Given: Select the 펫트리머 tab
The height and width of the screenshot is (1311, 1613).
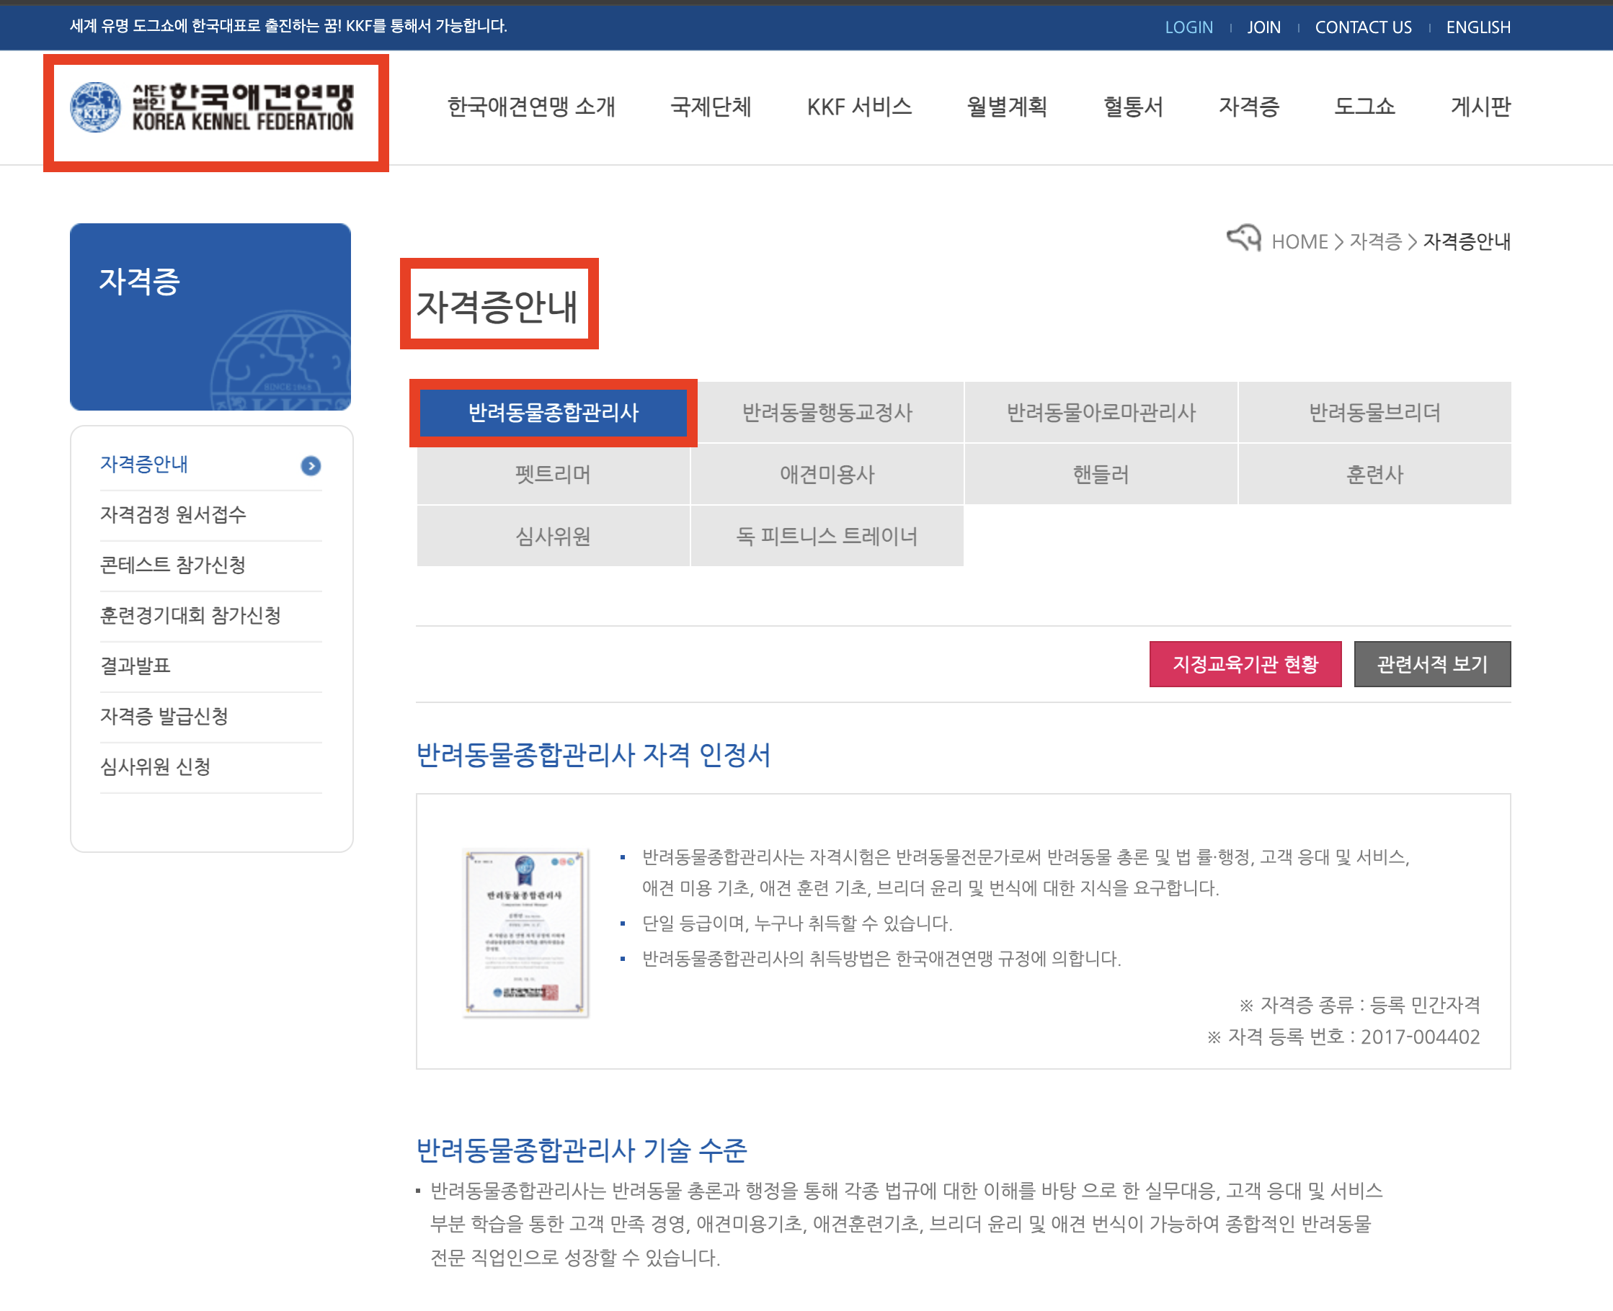Looking at the screenshot, I should [x=553, y=475].
